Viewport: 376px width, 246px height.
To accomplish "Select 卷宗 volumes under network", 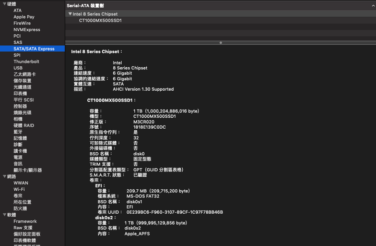I will pos(18,195).
